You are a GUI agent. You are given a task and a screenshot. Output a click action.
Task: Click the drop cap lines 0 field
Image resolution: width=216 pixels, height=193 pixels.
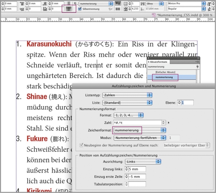pos(35,9)
